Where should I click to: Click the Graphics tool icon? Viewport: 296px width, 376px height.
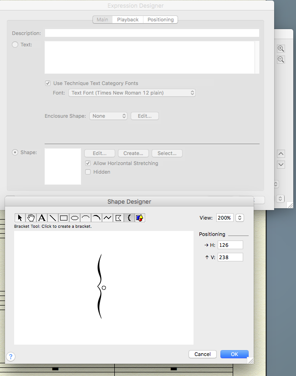140,218
